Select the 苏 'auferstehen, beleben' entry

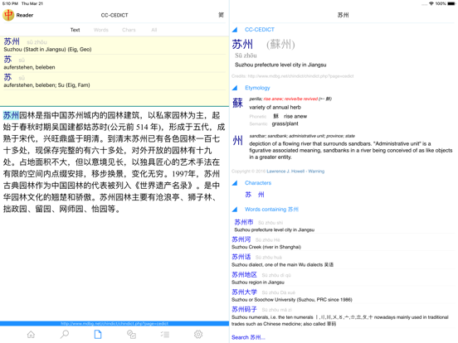(x=114, y=63)
